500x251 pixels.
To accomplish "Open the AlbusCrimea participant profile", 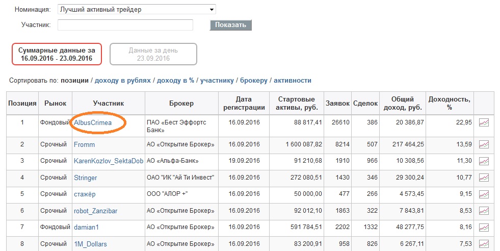I will tap(93, 122).
